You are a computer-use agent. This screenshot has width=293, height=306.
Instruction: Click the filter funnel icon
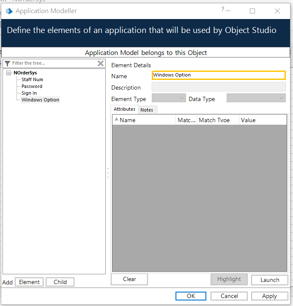[x=7, y=63]
